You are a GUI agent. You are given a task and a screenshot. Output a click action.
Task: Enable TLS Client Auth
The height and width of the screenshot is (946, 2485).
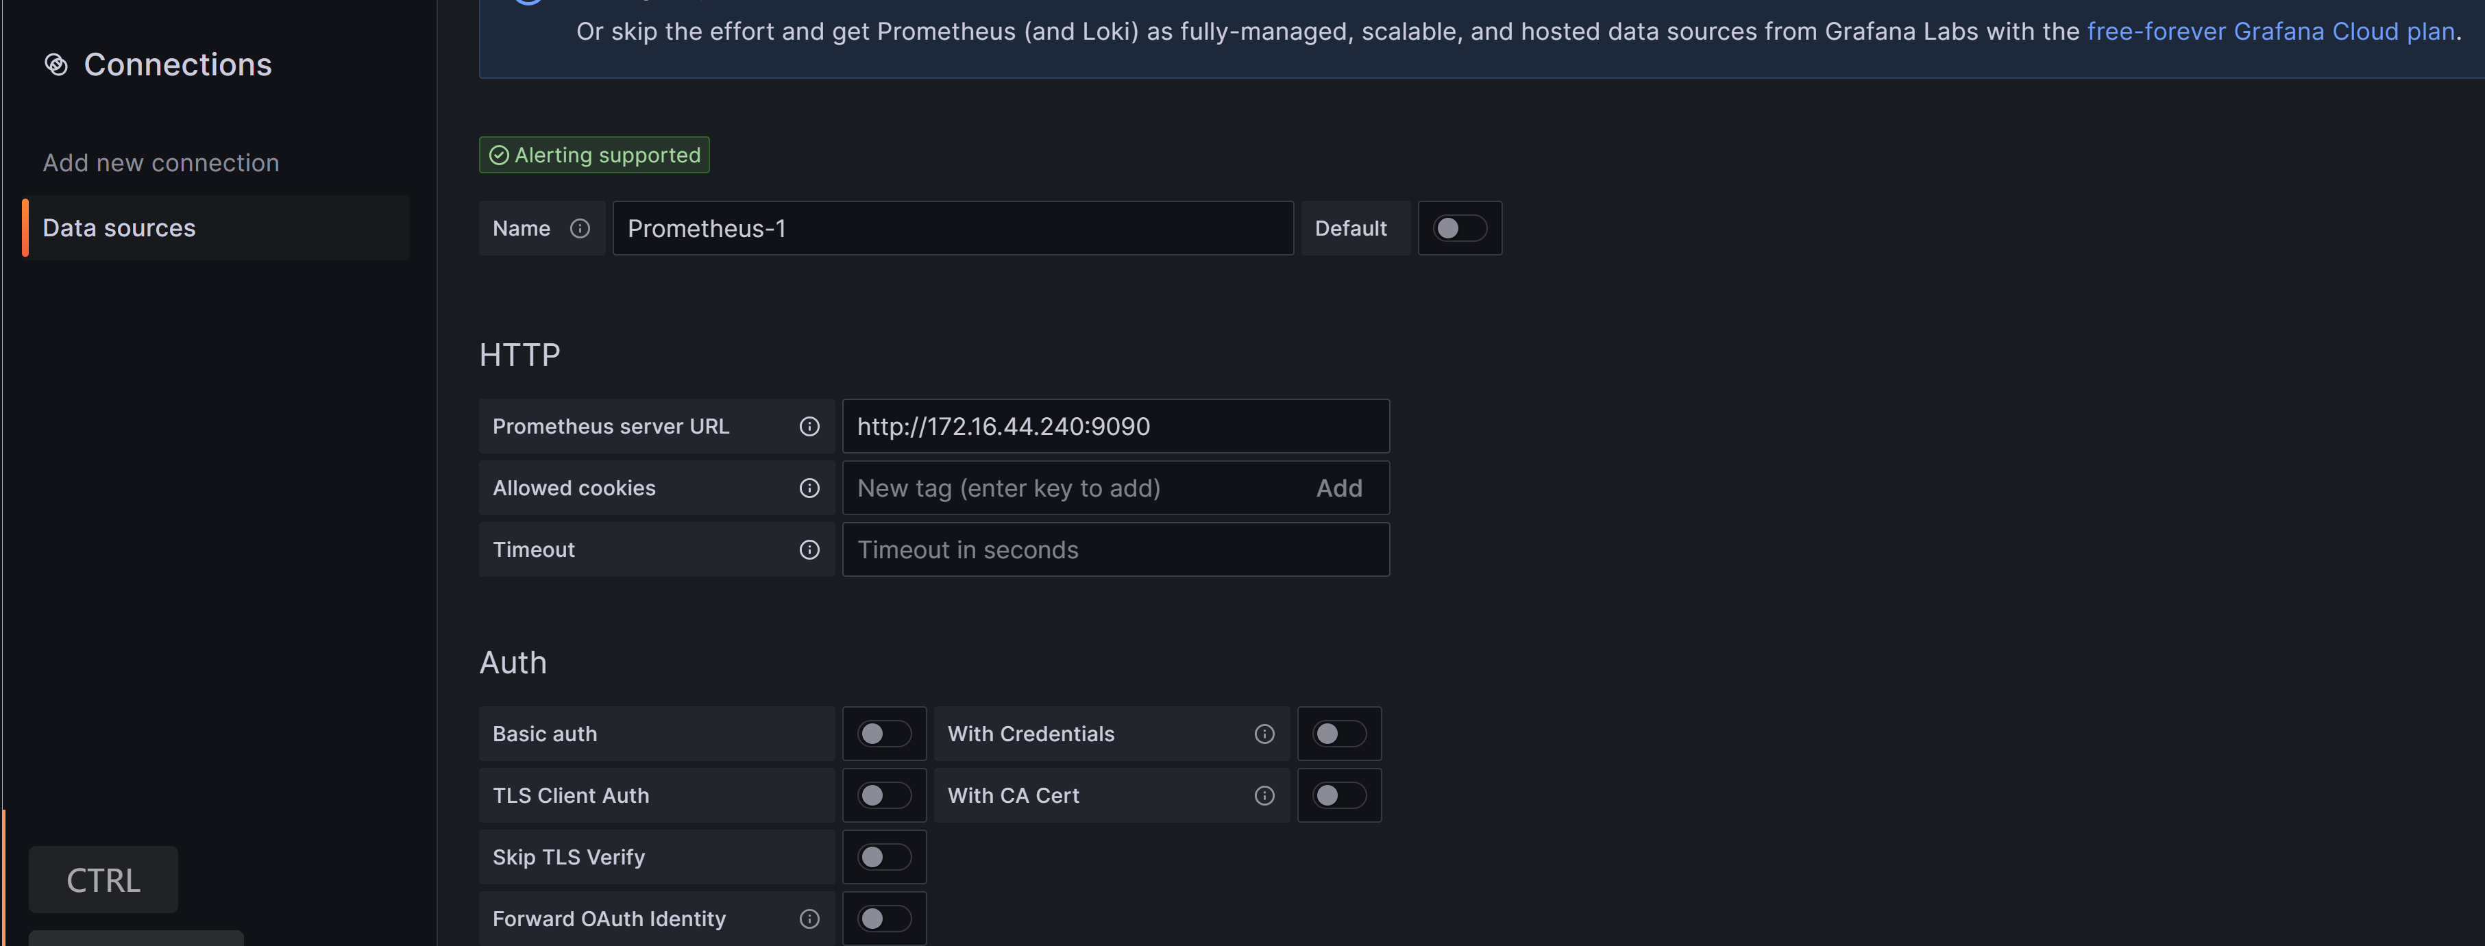[x=883, y=795]
